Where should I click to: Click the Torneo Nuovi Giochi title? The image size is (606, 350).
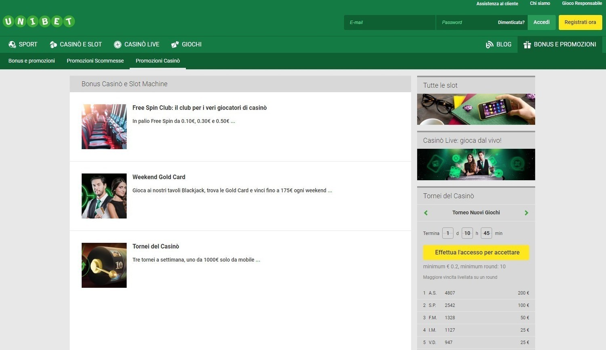(x=476, y=213)
